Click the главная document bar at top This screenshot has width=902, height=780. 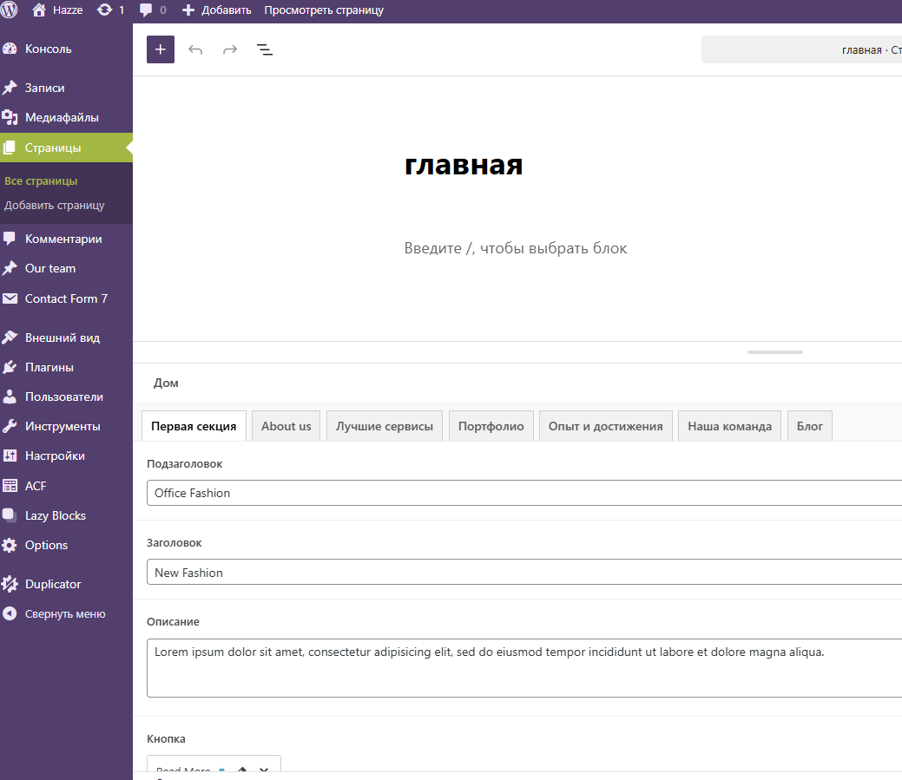801,50
